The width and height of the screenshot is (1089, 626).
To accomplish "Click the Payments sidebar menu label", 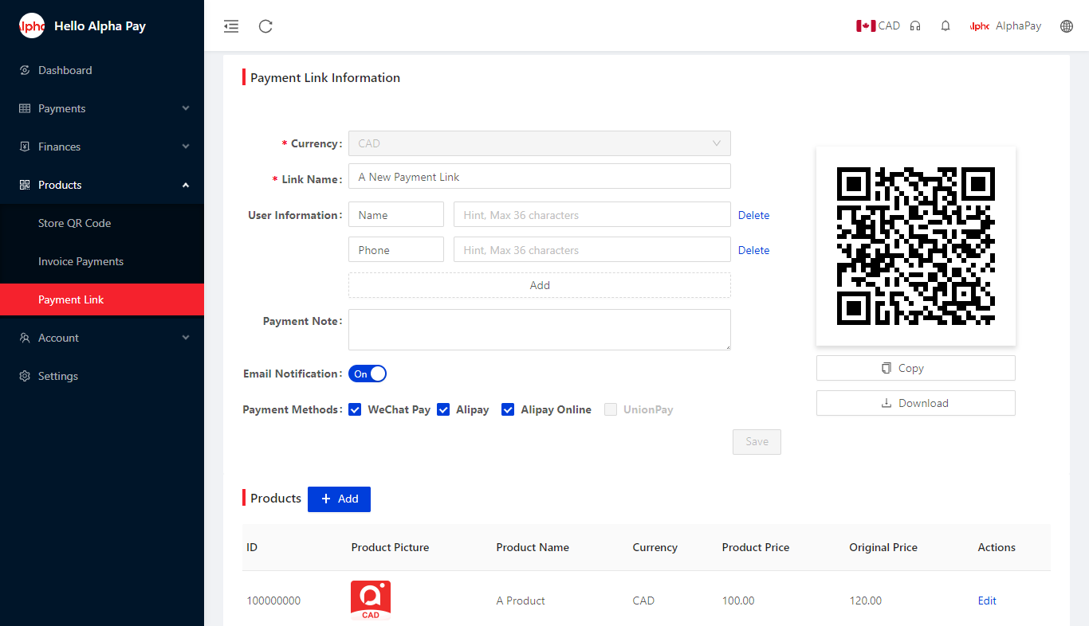I will coord(61,108).
